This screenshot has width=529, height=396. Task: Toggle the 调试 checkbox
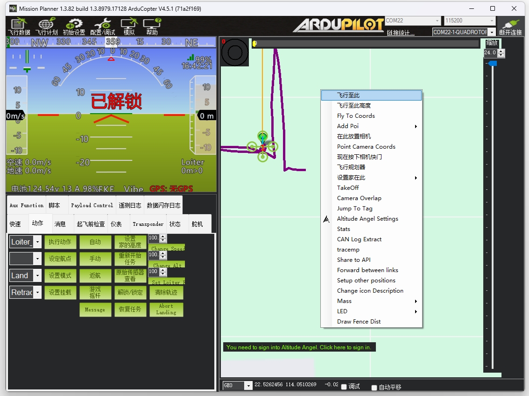tap(344, 387)
